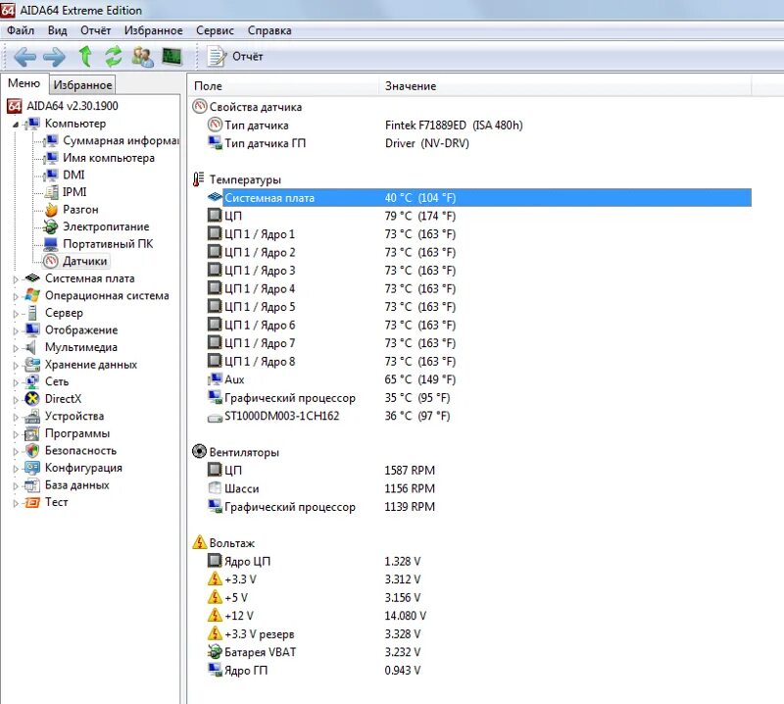Click the Программы tree icon
Viewport: 784px width, 704px height.
point(32,433)
